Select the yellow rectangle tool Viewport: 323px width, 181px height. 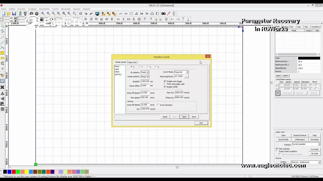point(2,53)
